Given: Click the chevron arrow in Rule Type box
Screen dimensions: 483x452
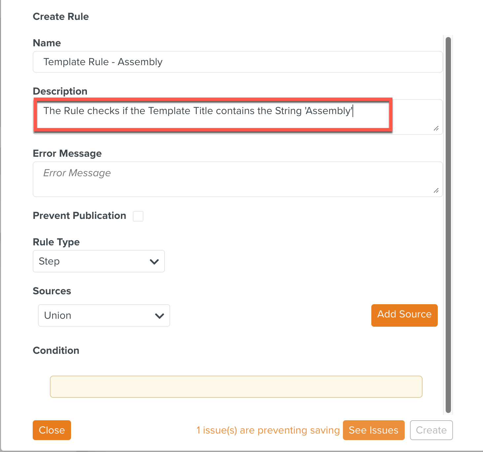Looking at the screenshot, I should (154, 262).
